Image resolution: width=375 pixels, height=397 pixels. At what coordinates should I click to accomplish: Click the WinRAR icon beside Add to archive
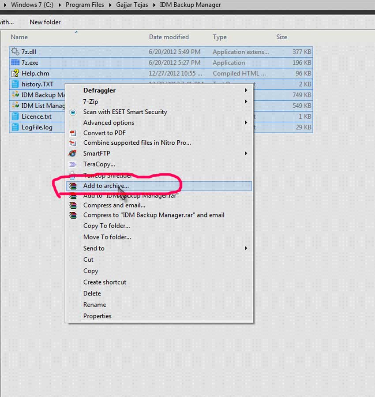coord(73,186)
